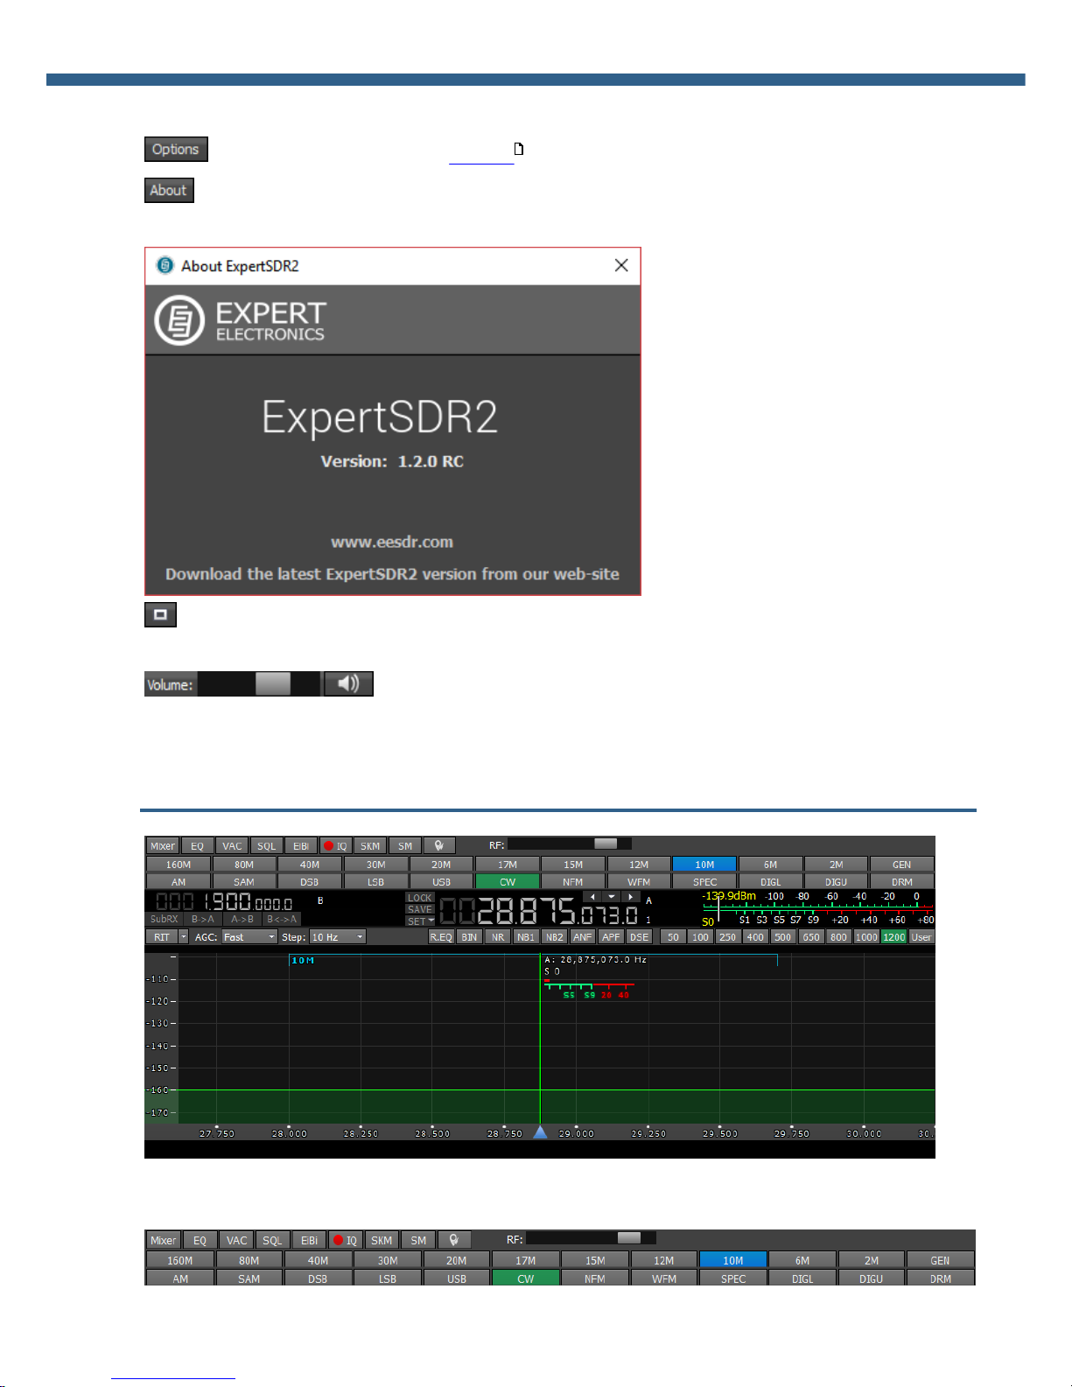Toggle the BIN binaural button
The width and height of the screenshot is (1072, 1387).
(x=470, y=937)
